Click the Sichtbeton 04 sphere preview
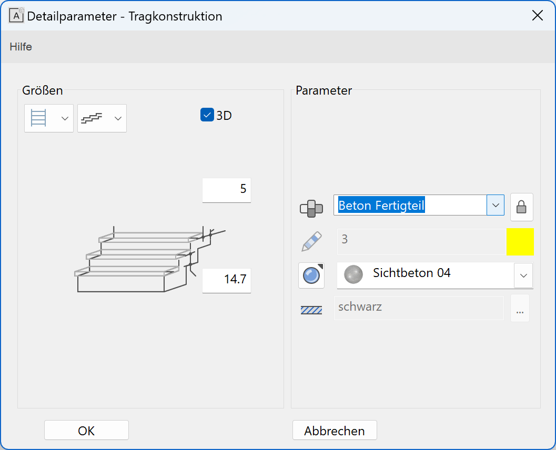This screenshot has width=556, height=450. (353, 274)
